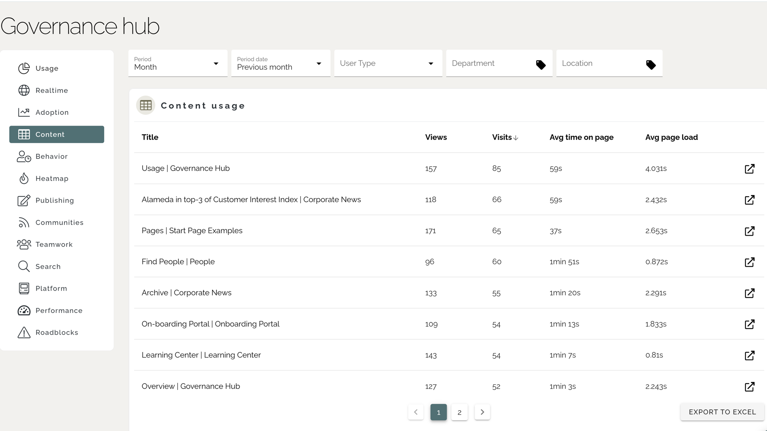Image resolution: width=767 pixels, height=431 pixels.
Task: Open Archive Corporate News row external link
Action: click(749, 293)
